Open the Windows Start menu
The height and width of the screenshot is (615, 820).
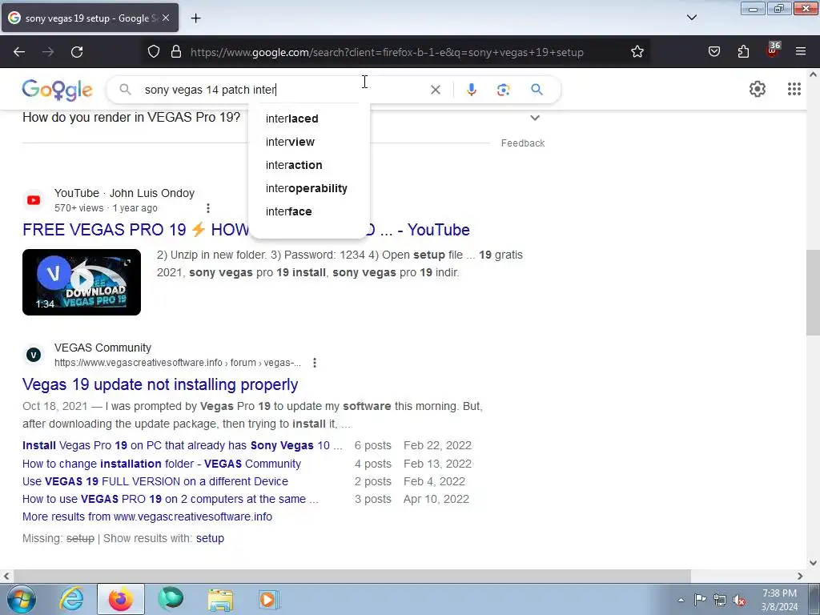(x=20, y=599)
